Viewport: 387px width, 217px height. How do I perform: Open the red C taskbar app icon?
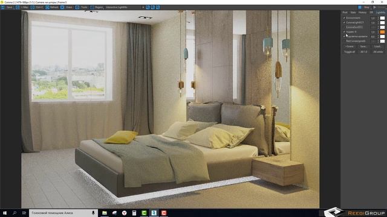[x=164, y=213]
